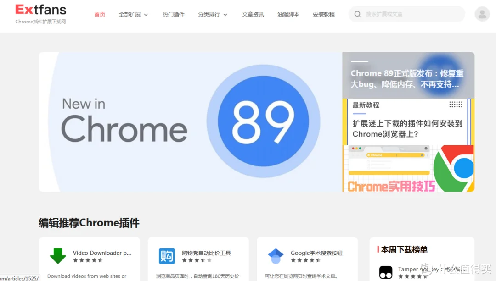Open 安装教程 page
Image resolution: width=496 pixels, height=281 pixels.
point(324,14)
